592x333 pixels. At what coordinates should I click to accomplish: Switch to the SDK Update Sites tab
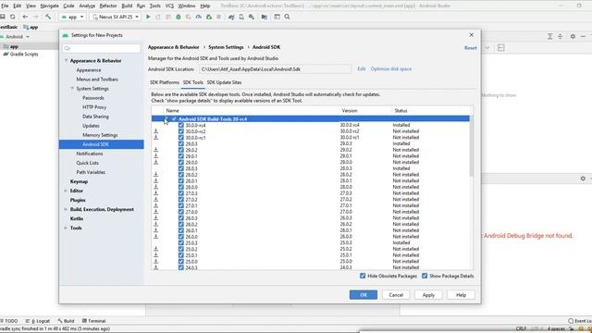pyautogui.click(x=224, y=82)
